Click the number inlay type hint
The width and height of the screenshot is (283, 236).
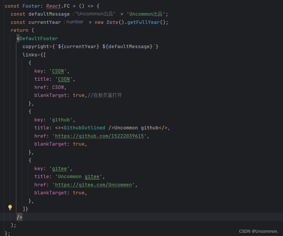point(75,22)
